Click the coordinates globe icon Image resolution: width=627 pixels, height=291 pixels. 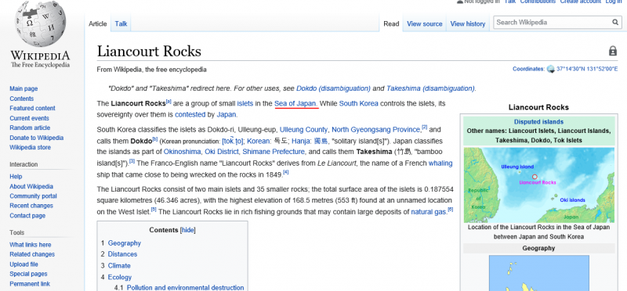click(x=551, y=69)
